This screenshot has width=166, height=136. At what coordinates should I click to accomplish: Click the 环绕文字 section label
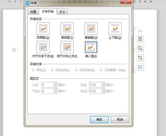coord(36,64)
